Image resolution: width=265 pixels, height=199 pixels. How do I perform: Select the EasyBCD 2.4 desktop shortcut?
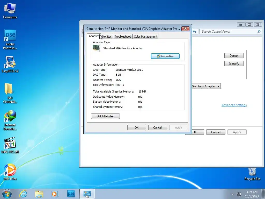[x=10, y=64]
